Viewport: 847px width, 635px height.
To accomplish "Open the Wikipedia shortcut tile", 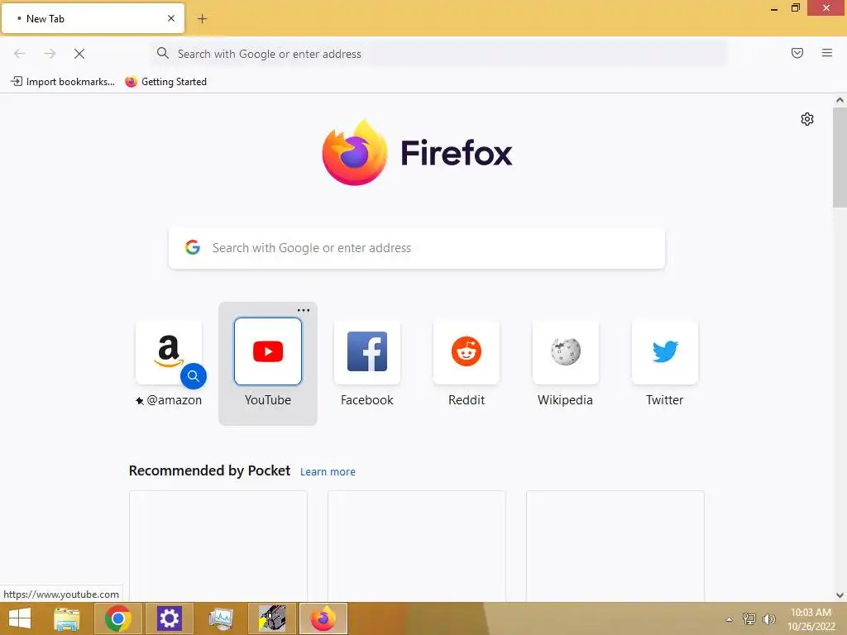I will click(x=565, y=351).
